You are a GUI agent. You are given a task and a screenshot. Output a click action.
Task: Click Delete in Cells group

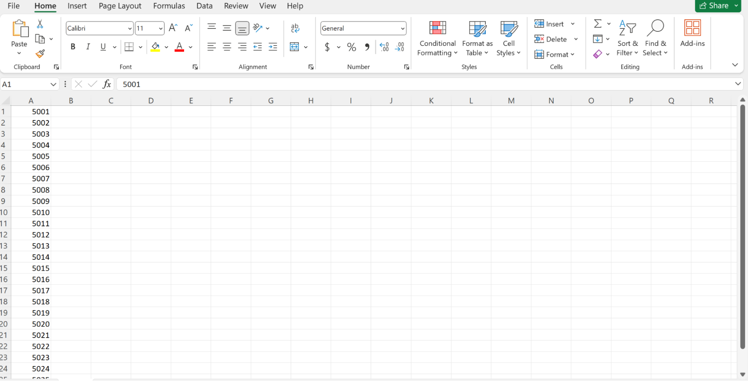[x=551, y=39]
